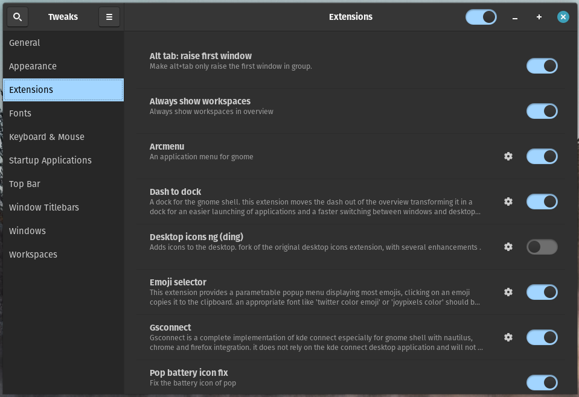Turn off Always show workspaces
Screen dimensions: 579x397
click(542, 111)
